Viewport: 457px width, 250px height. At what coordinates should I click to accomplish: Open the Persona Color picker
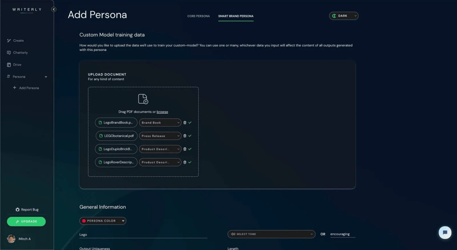click(103, 221)
